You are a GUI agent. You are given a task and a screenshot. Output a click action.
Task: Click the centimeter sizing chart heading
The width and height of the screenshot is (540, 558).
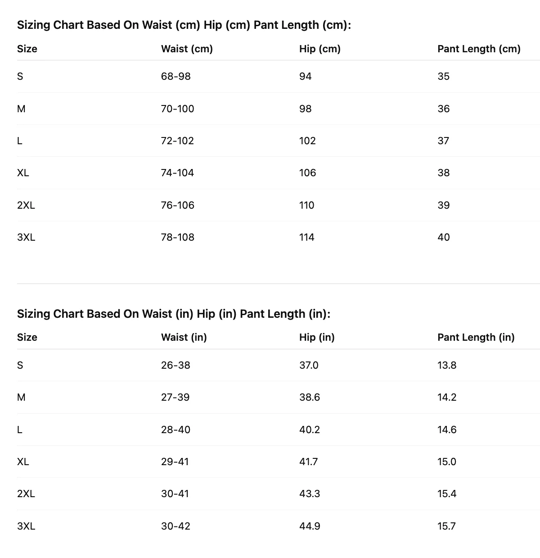tap(184, 25)
